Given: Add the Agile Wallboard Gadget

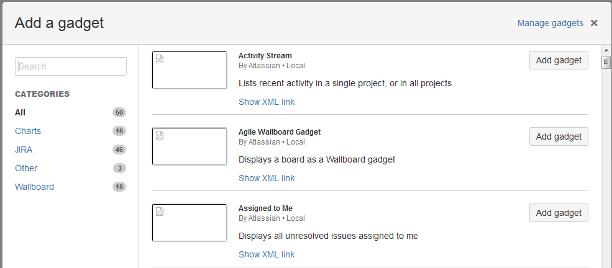Looking at the screenshot, I should (x=559, y=136).
